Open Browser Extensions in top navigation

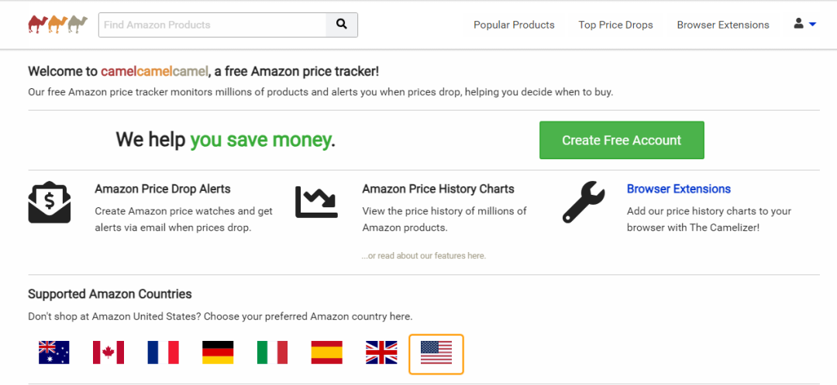(x=723, y=25)
